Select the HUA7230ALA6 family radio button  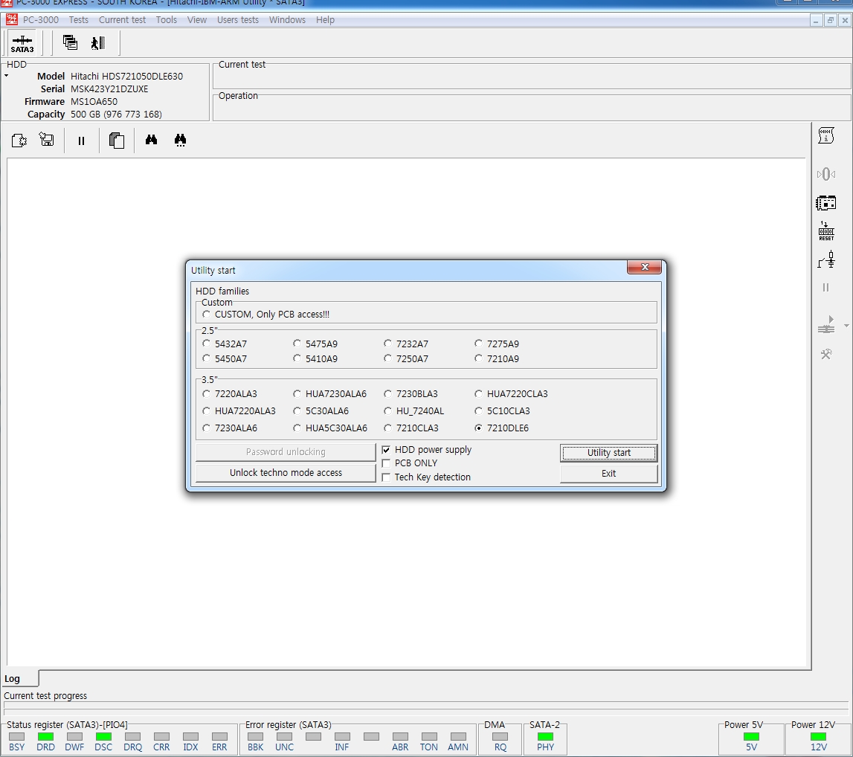pos(297,393)
